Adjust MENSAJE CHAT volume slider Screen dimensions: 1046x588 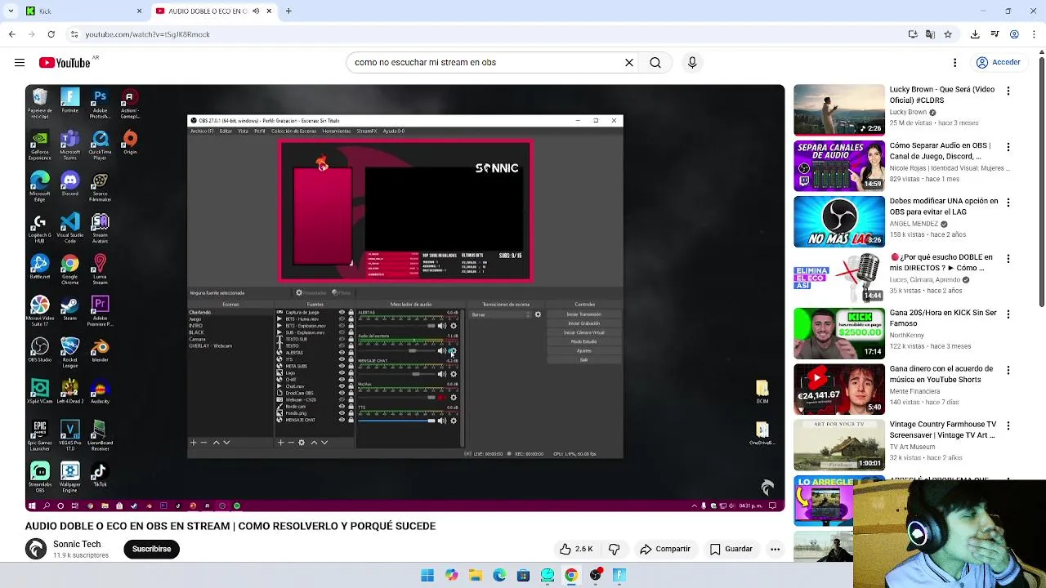[396, 374]
